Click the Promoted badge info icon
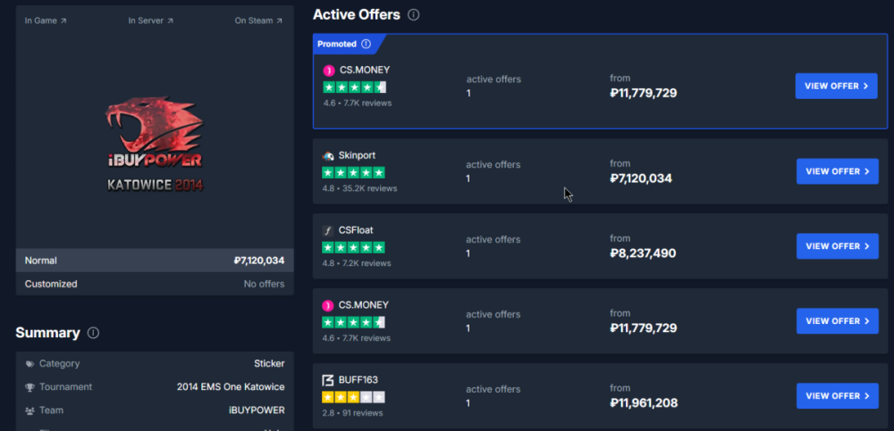The image size is (894, 431). click(366, 44)
